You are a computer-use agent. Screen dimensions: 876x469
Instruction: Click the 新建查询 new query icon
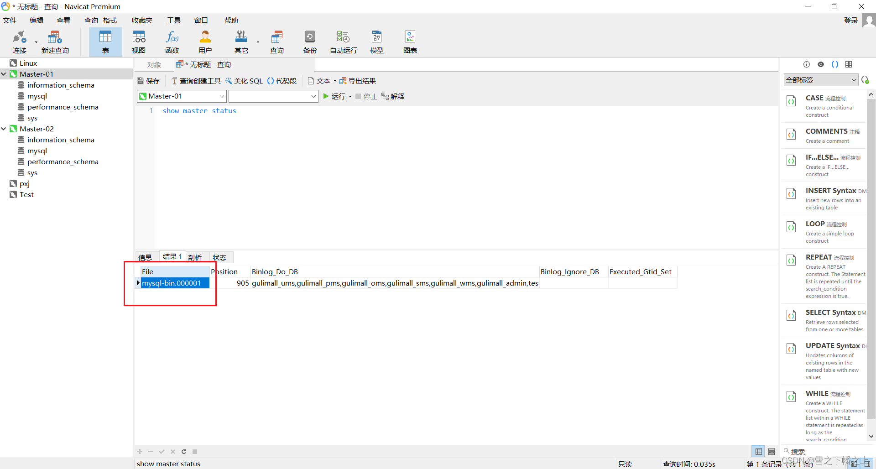(x=55, y=42)
